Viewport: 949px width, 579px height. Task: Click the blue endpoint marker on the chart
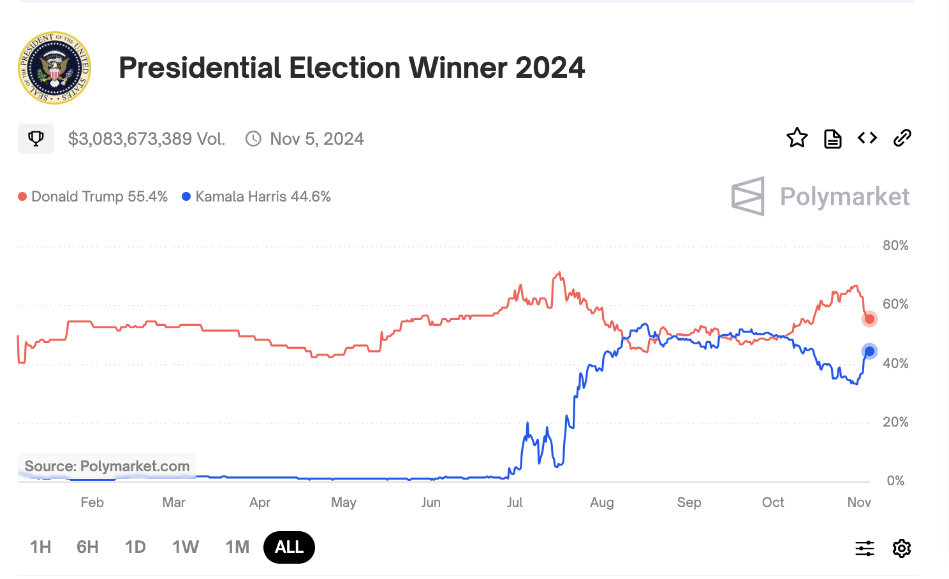point(869,351)
